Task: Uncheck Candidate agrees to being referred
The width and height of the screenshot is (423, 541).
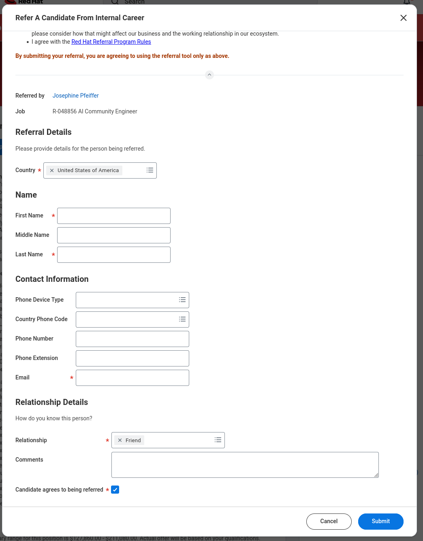Action: [x=115, y=490]
